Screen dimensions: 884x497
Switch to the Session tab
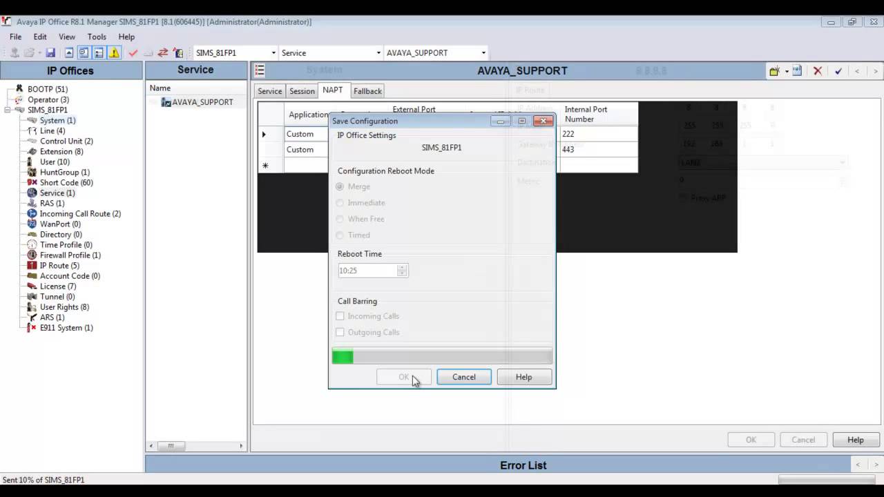point(302,91)
